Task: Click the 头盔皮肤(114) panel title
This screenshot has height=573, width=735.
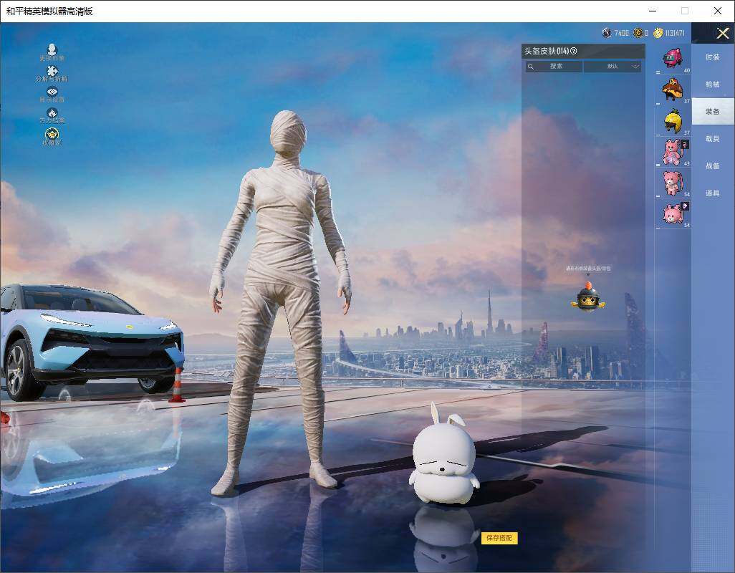Action: tap(547, 51)
